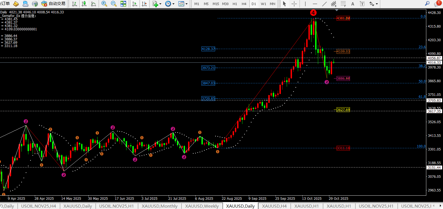The width and height of the screenshot is (443, 209).
Task: Click the red 3311.18 price label
Action: pos(343,148)
